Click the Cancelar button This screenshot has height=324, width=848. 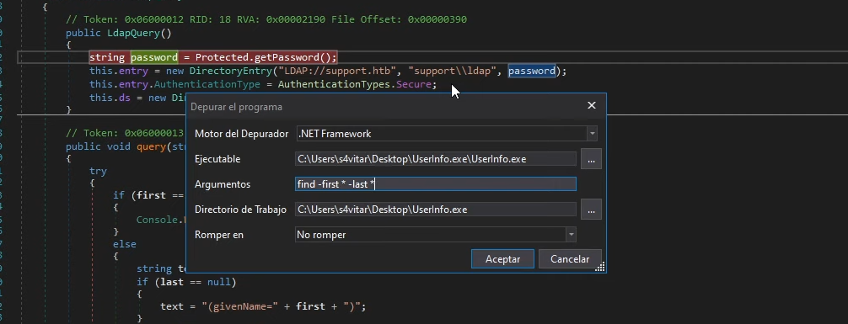coord(570,258)
